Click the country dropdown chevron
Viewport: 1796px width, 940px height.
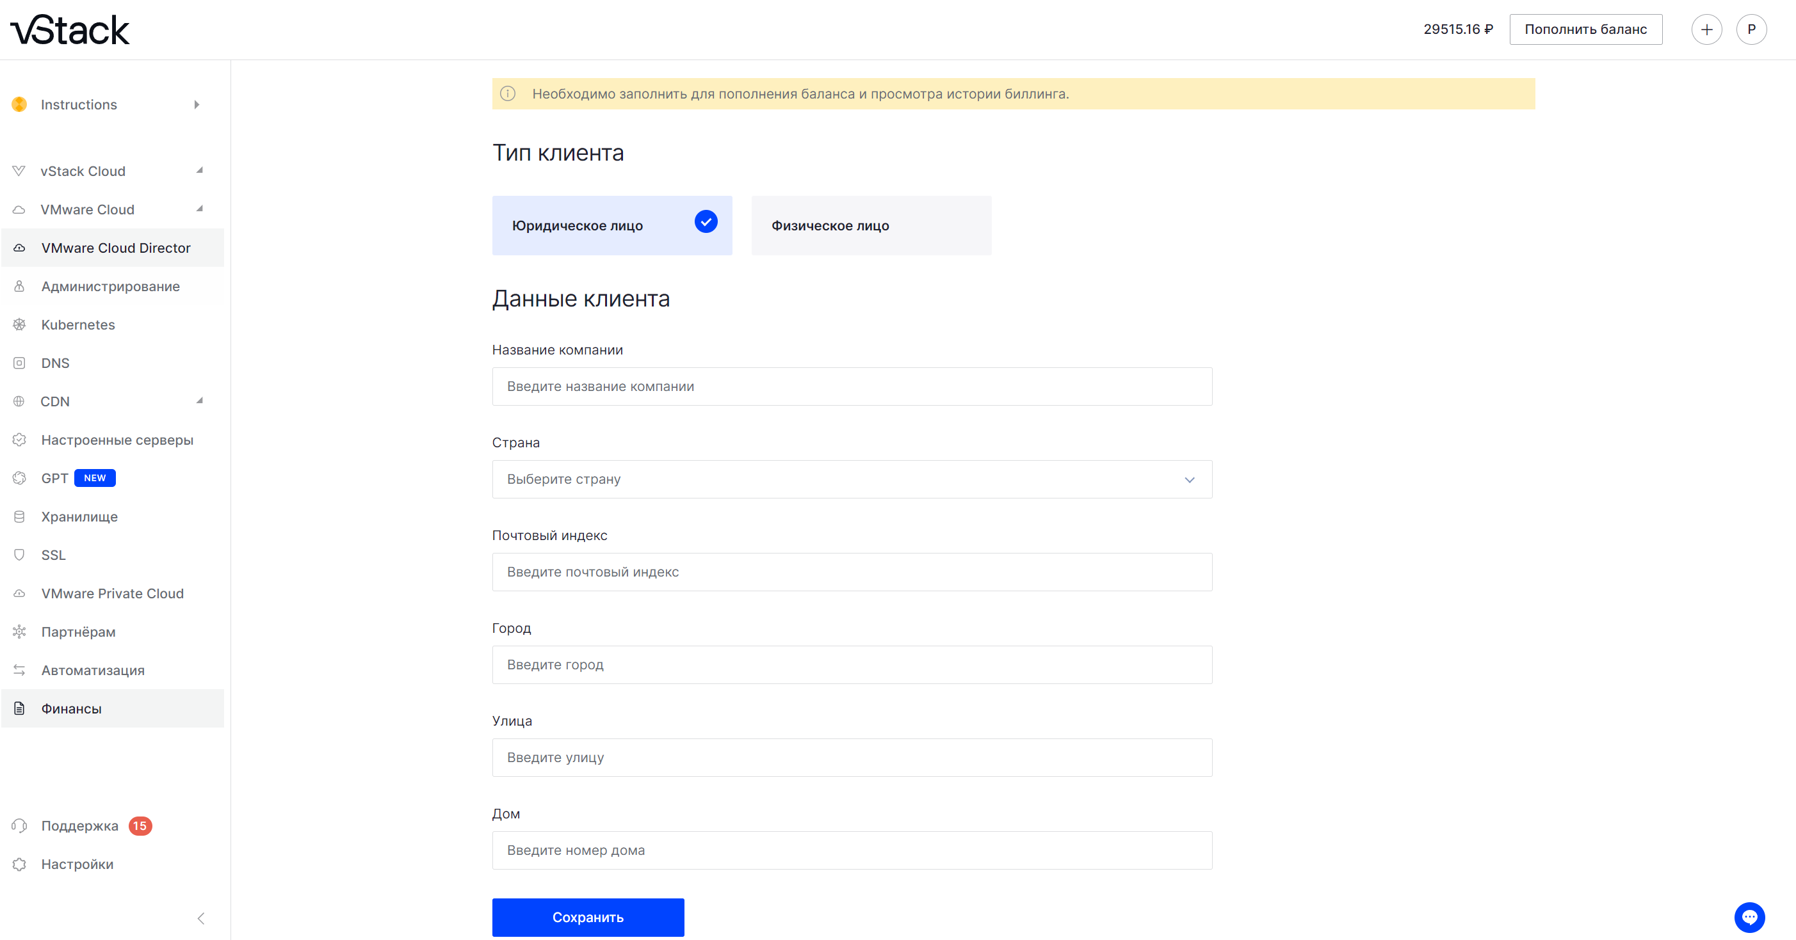pos(1190,479)
